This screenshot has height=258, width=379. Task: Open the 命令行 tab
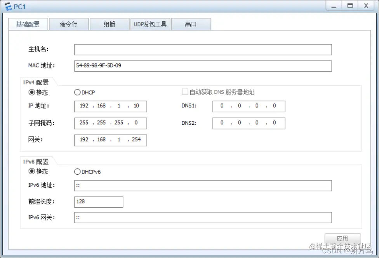pyautogui.click(x=69, y=24)
